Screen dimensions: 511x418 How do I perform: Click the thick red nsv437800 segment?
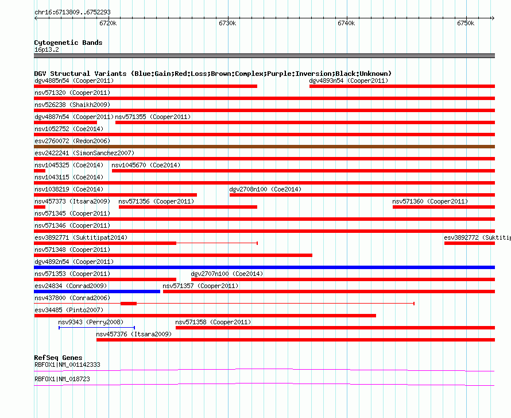tap(129, 304)
